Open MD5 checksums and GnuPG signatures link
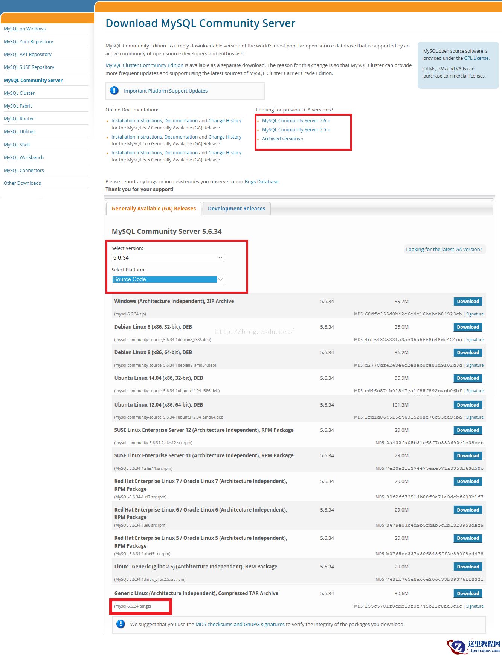This screenshot has height=655, width=502. coord(240,624)
